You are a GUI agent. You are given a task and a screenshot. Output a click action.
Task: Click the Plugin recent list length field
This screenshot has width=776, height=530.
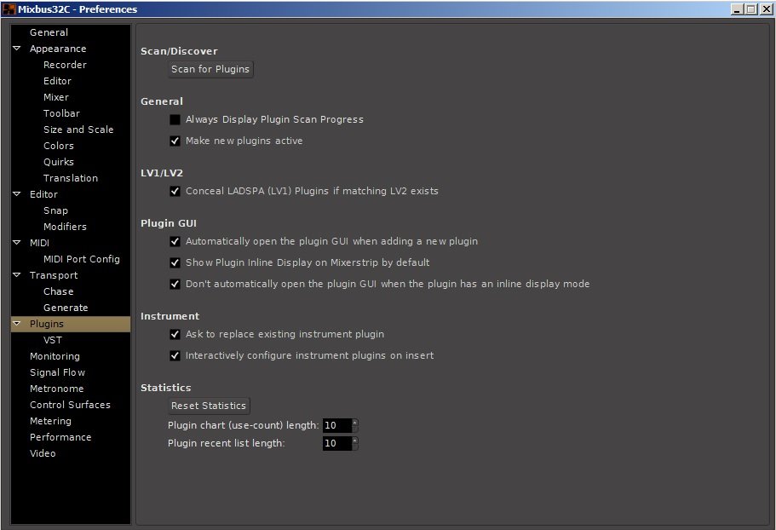337,443
